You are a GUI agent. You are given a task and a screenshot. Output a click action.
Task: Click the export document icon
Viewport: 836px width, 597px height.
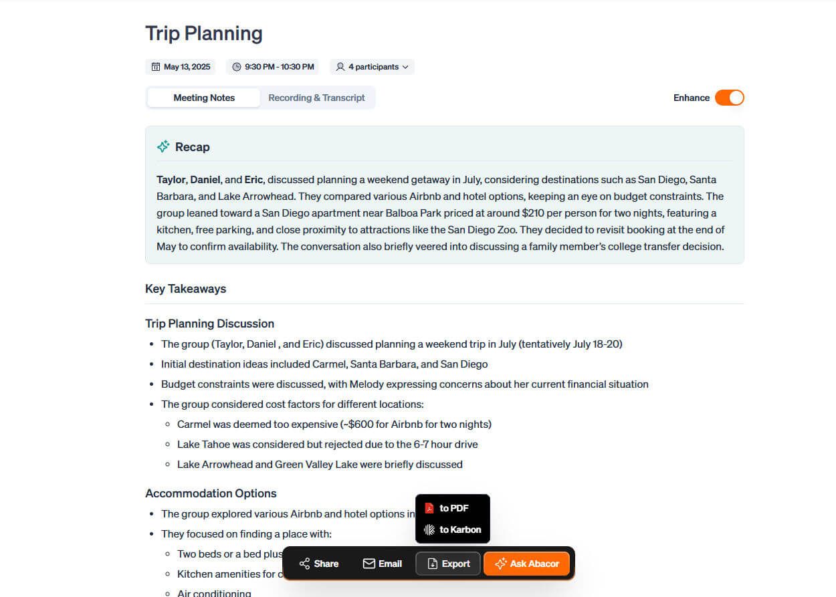click(433, 564)
